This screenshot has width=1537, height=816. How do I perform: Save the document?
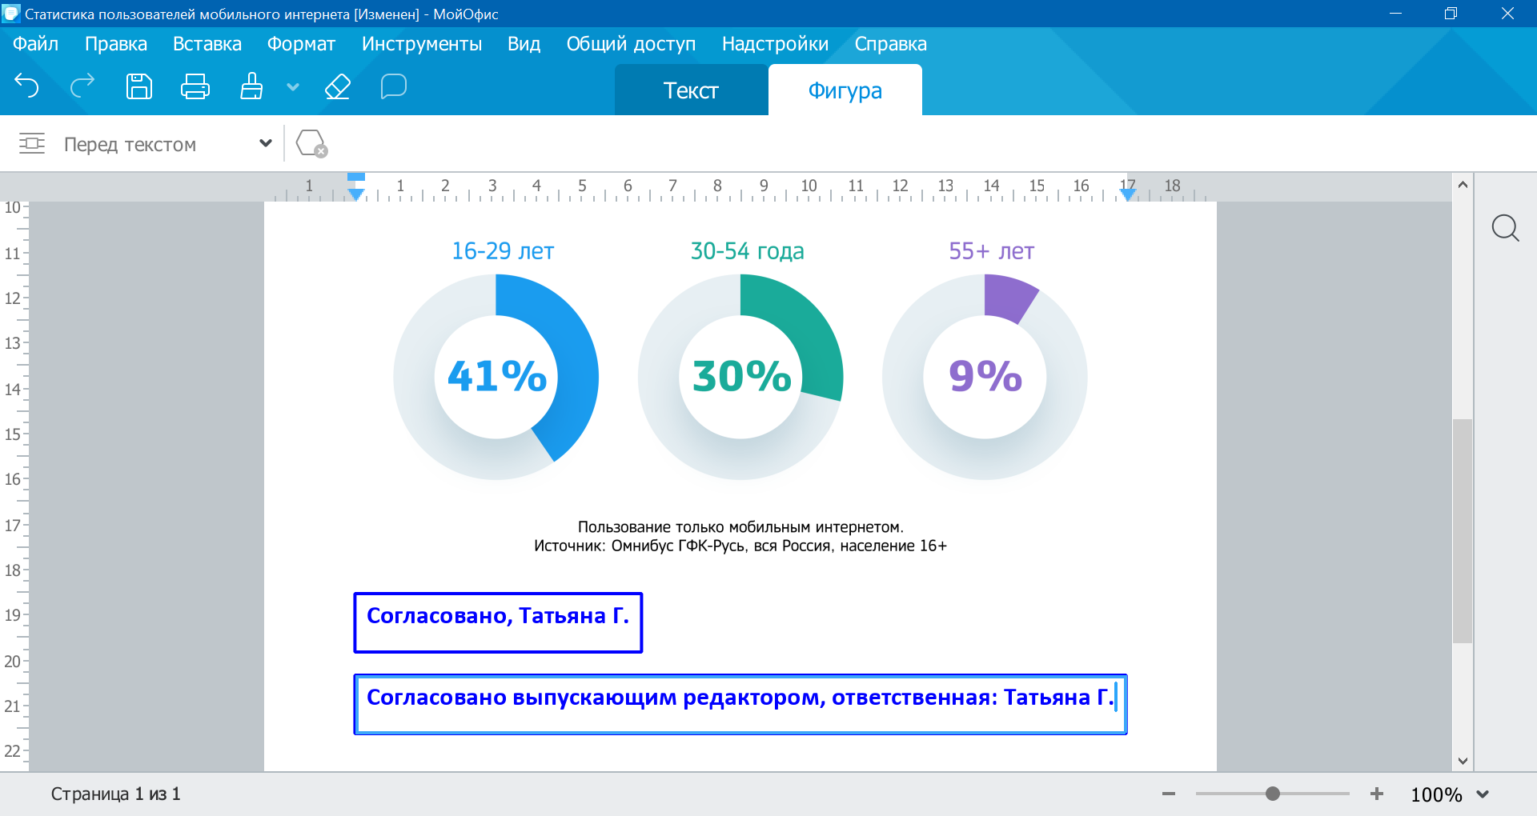(138, 86)
